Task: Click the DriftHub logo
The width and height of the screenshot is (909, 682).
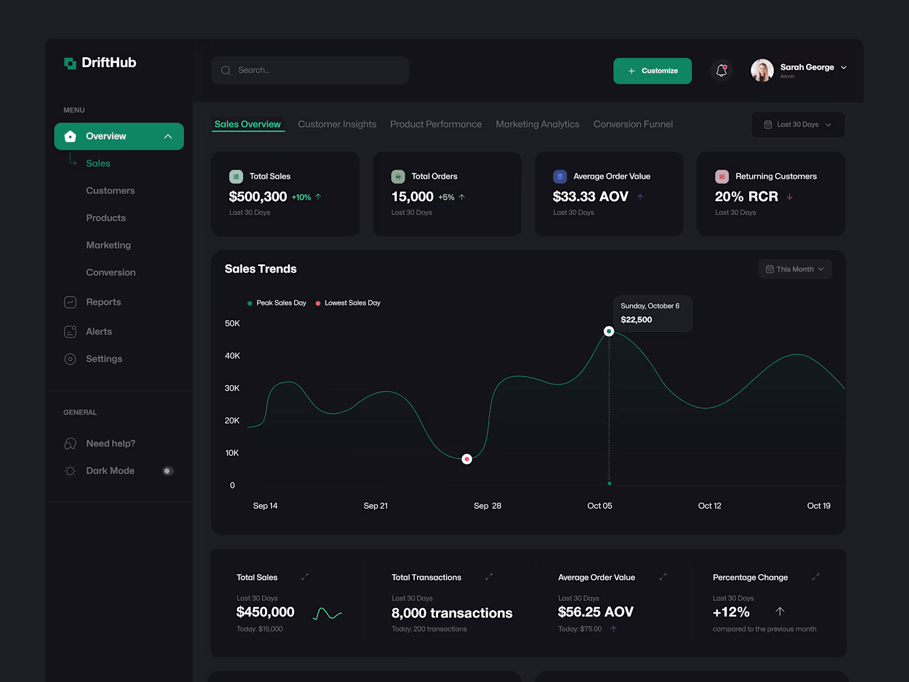Action: click(x=100, y=63)
